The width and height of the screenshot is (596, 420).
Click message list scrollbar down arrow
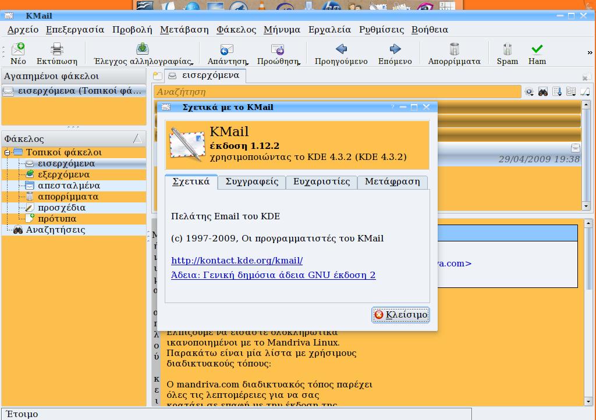click(586, 206)
